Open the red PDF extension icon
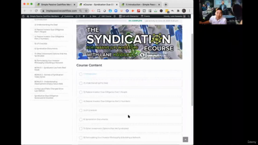Screen dimensions: 258x145 pos(139,11)
